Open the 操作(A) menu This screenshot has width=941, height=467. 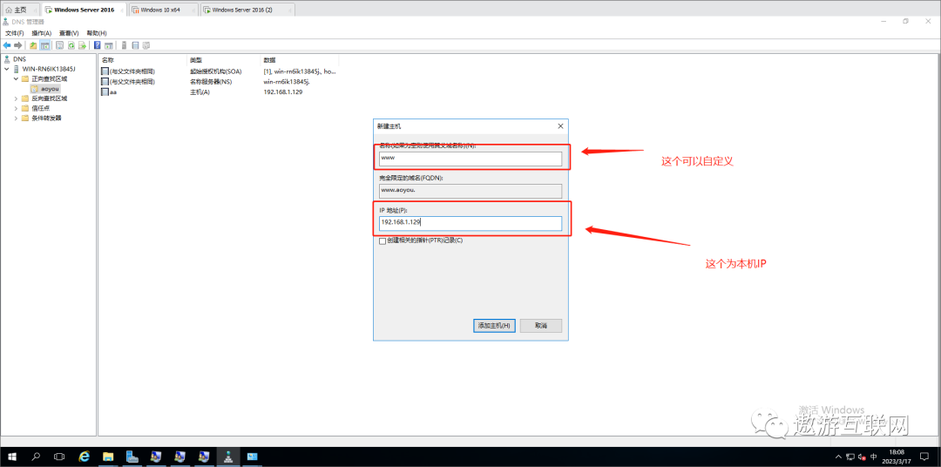pos(42,33)
